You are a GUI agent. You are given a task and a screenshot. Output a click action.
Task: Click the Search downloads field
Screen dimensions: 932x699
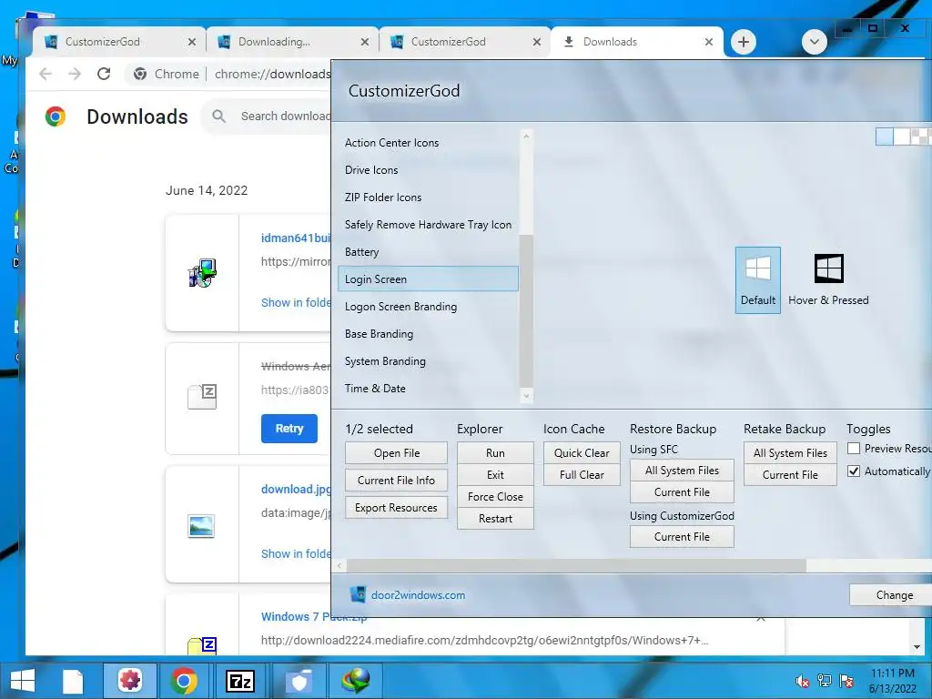coord(268,116)
